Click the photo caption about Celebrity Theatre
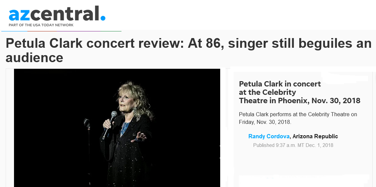 coord(298,118)
